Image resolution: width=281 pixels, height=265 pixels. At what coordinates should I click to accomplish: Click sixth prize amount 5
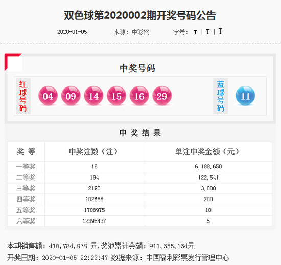coord(208,221)
